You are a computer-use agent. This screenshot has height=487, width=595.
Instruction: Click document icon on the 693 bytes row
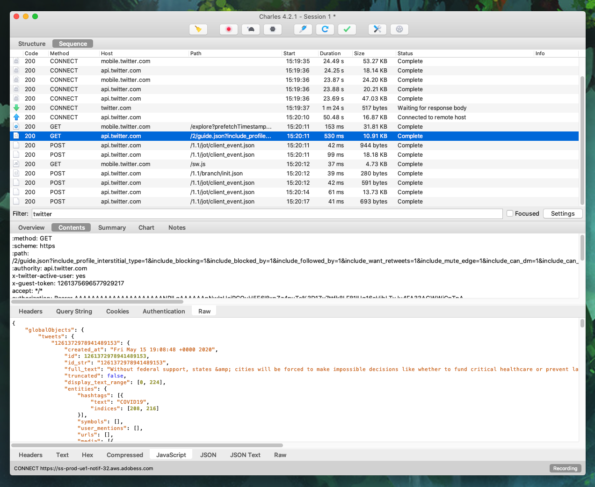pos(16,202)
